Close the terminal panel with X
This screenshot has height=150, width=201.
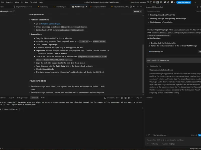(x=141, y=98)
